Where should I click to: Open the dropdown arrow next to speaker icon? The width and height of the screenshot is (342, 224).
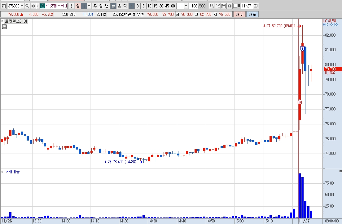click(x=37, y=6)
